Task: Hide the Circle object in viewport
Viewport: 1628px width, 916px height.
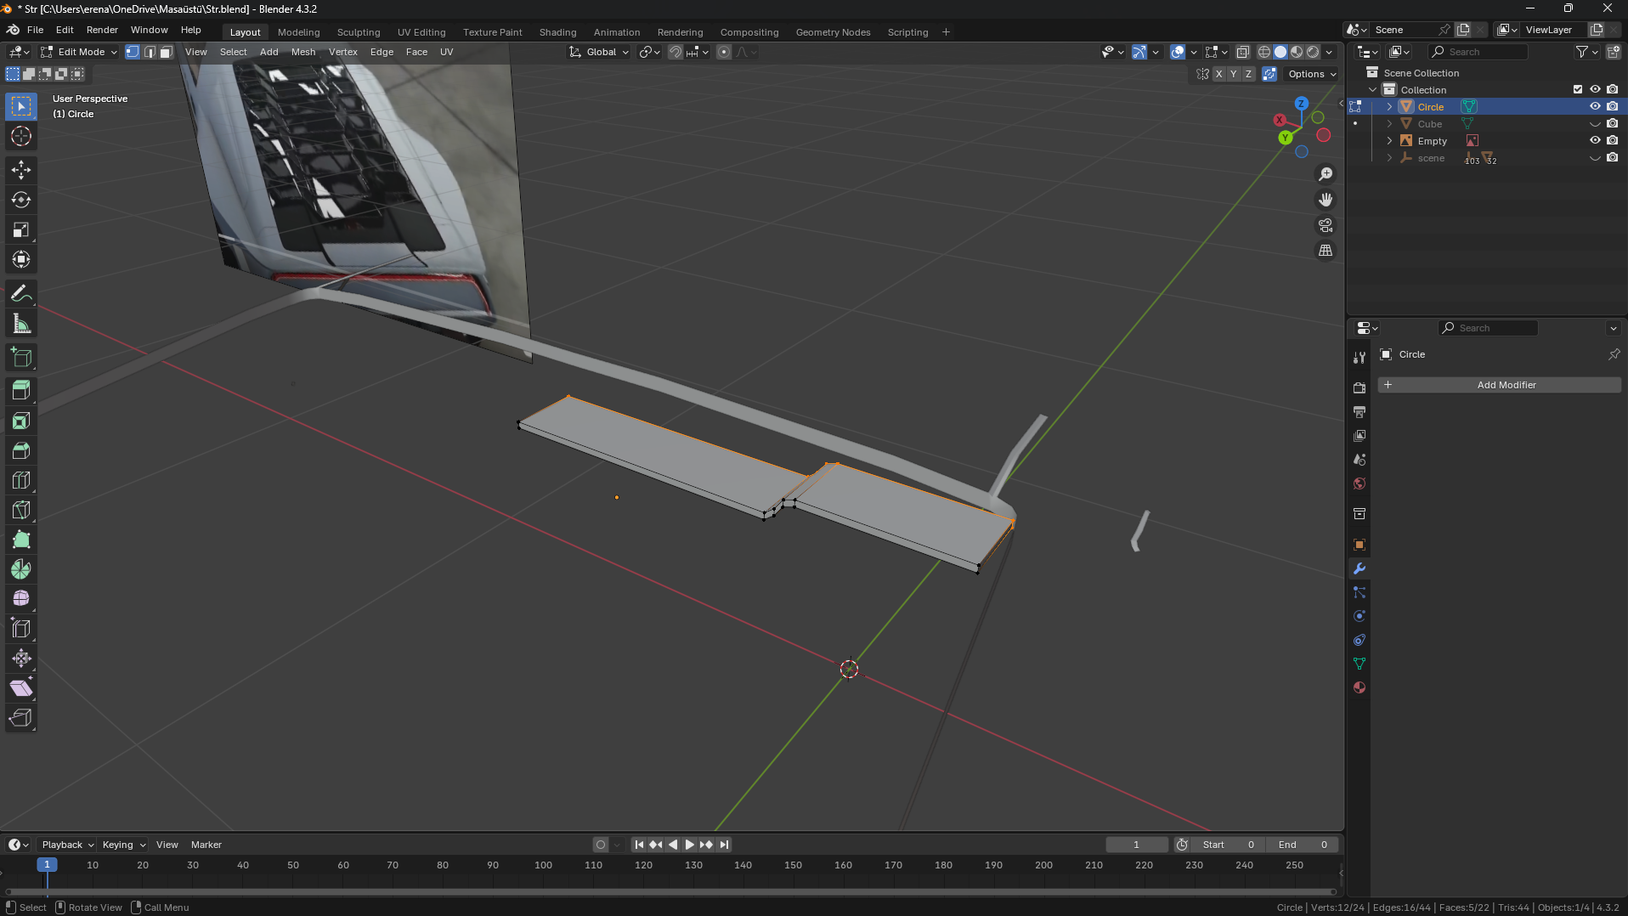Action: (x=1595, y=106)
